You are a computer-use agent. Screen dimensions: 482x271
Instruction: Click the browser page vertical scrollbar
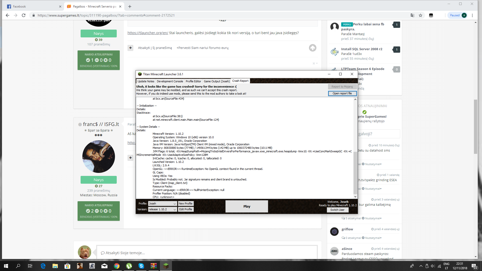[475, 127]
